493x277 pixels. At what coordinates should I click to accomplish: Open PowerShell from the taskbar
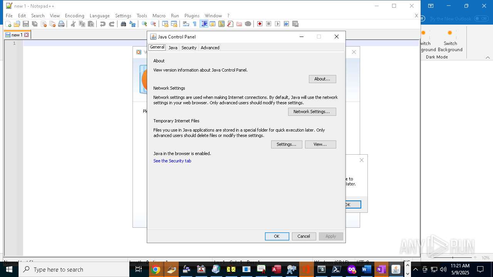click(336, 269)
